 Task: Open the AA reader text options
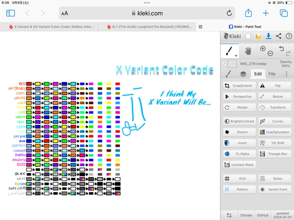(65, 13)
